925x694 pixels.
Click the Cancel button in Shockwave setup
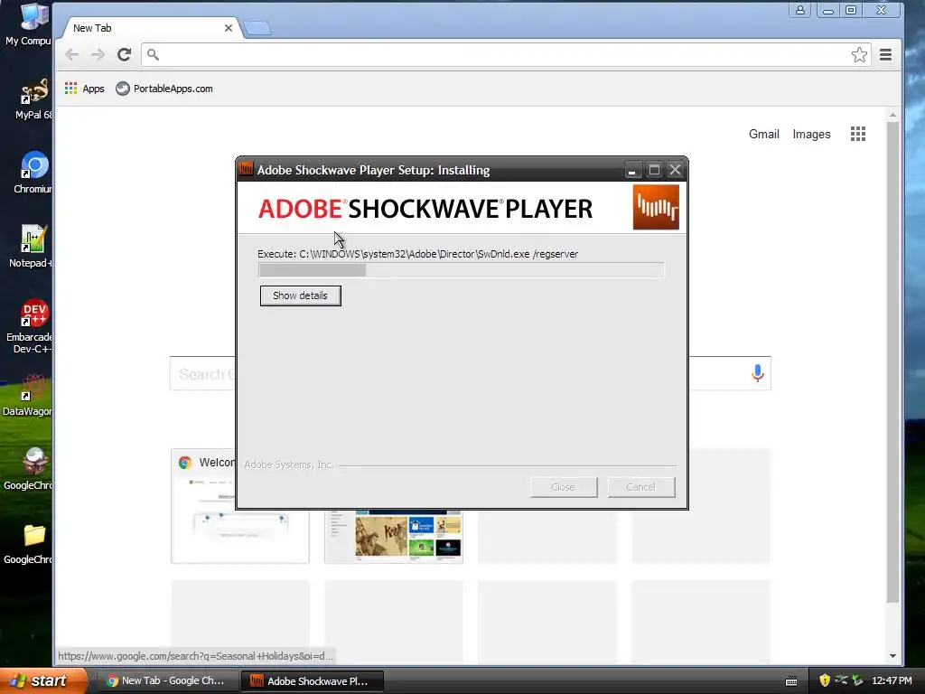tap(641, 487)
